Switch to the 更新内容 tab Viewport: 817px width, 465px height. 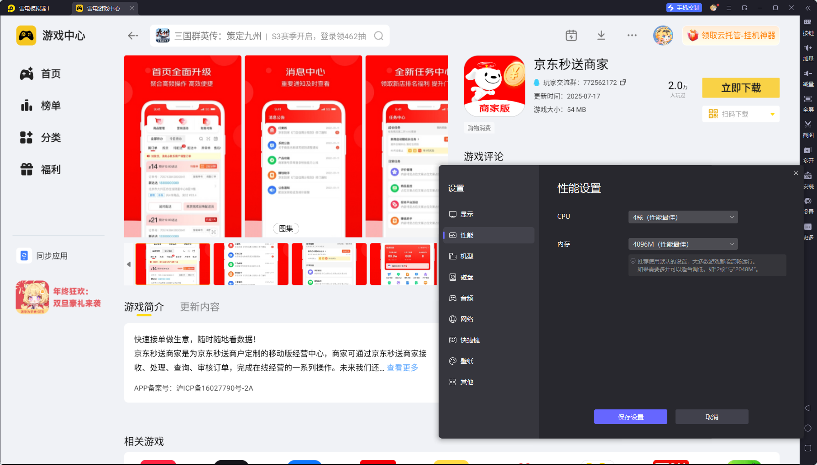(x=200, y=307)
